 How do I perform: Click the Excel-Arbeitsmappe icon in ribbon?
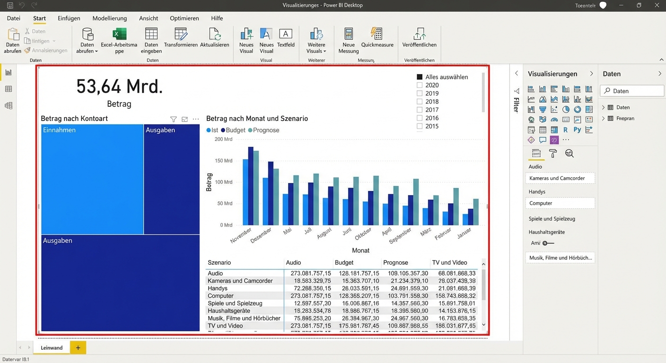tap(119, 35)
